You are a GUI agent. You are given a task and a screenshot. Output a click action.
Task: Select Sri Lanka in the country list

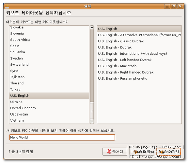point(49,52)
